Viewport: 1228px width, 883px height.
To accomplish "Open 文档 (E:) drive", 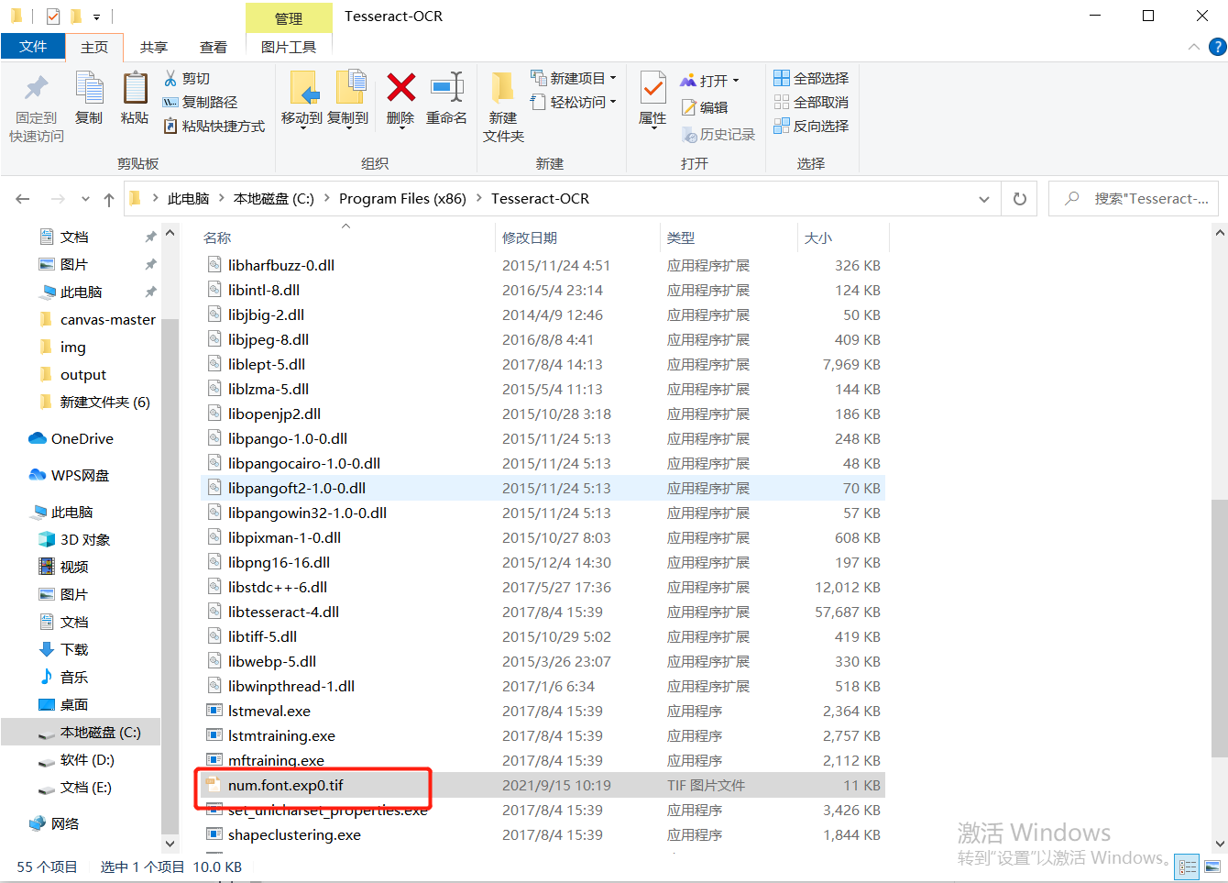I will [x=74, y=787].
